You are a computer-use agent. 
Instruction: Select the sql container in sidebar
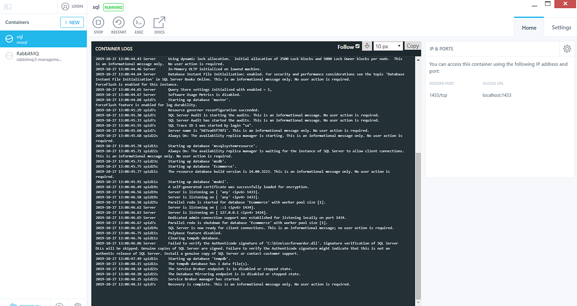43,39
